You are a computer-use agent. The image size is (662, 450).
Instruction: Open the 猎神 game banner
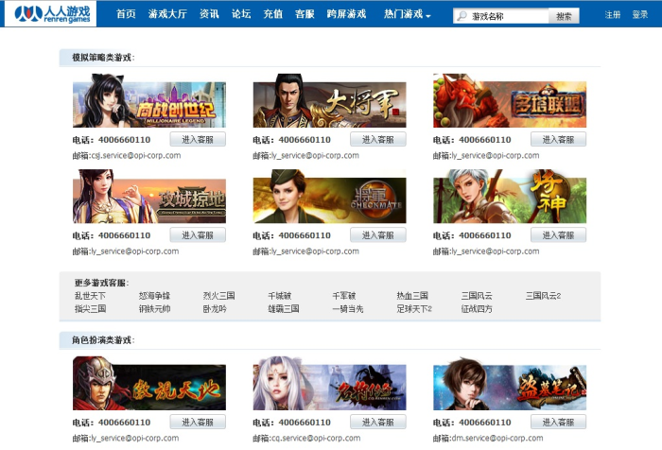(x=510, y=197)
